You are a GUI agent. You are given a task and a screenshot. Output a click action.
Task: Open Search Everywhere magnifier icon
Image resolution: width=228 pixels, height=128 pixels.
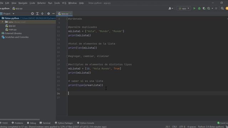pos(222,9)
